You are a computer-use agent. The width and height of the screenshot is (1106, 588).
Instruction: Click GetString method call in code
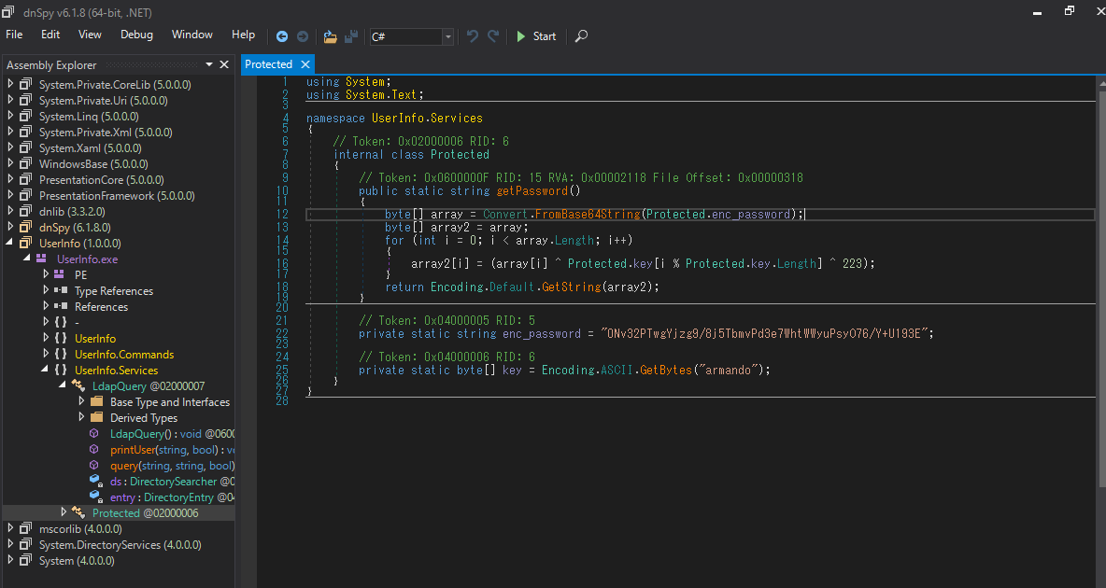tap(572, 287)
